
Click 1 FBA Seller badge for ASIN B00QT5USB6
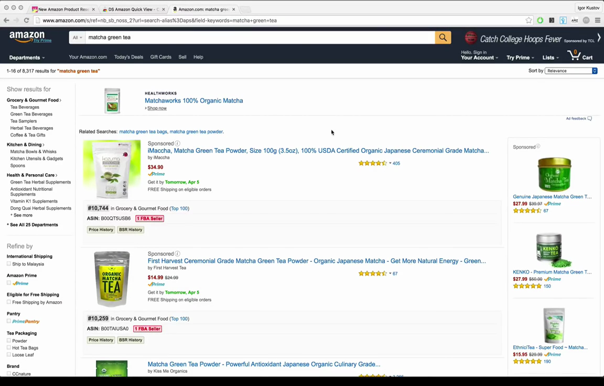tap(149, 219)
